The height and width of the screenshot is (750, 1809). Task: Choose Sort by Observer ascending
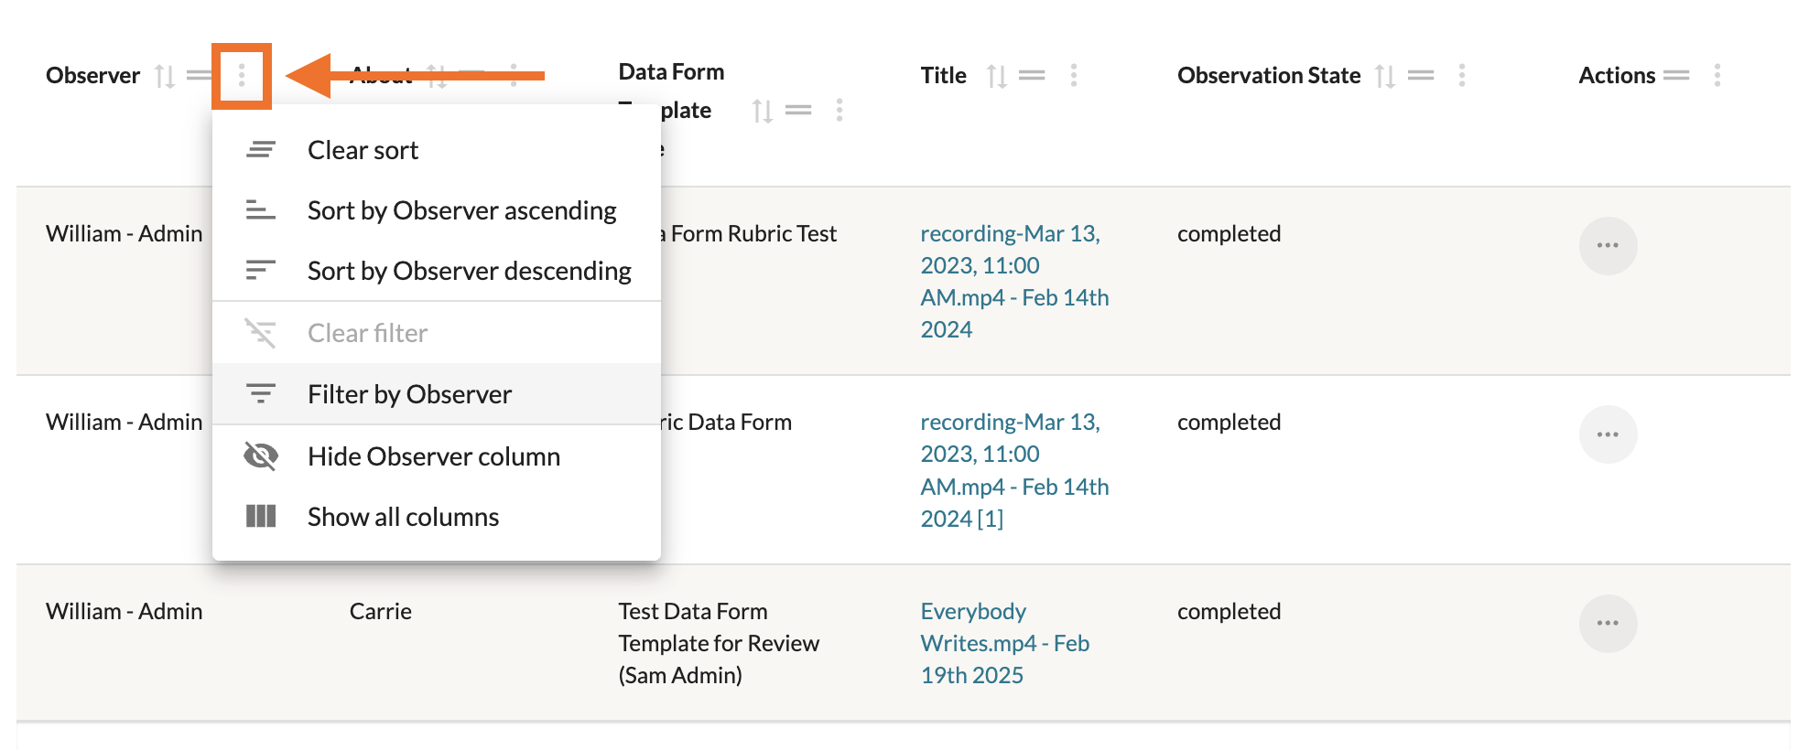point(461,210)
